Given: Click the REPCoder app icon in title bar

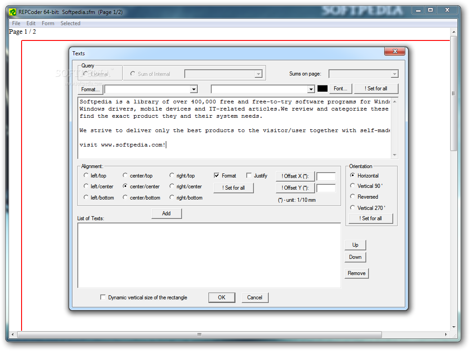Looking at the screenshot, I should pyautogui.click(x=12, y=12).
